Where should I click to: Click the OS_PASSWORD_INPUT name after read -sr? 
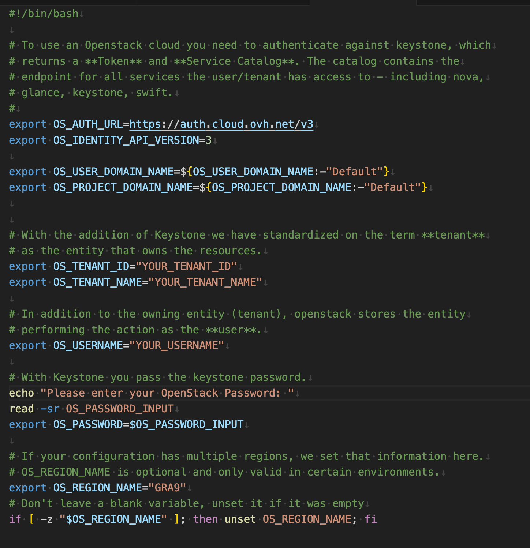click(120, 409)
